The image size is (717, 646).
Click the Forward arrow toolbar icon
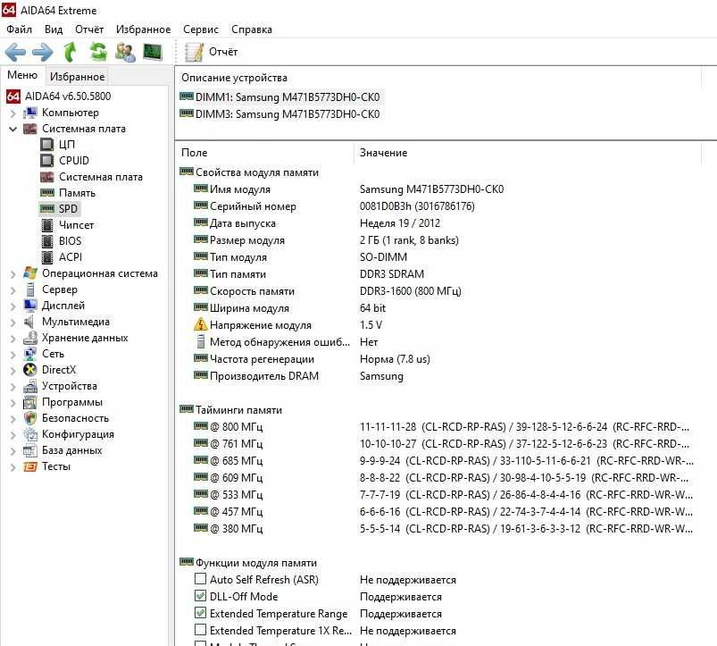pyautogui.click(x=43, y=52)
